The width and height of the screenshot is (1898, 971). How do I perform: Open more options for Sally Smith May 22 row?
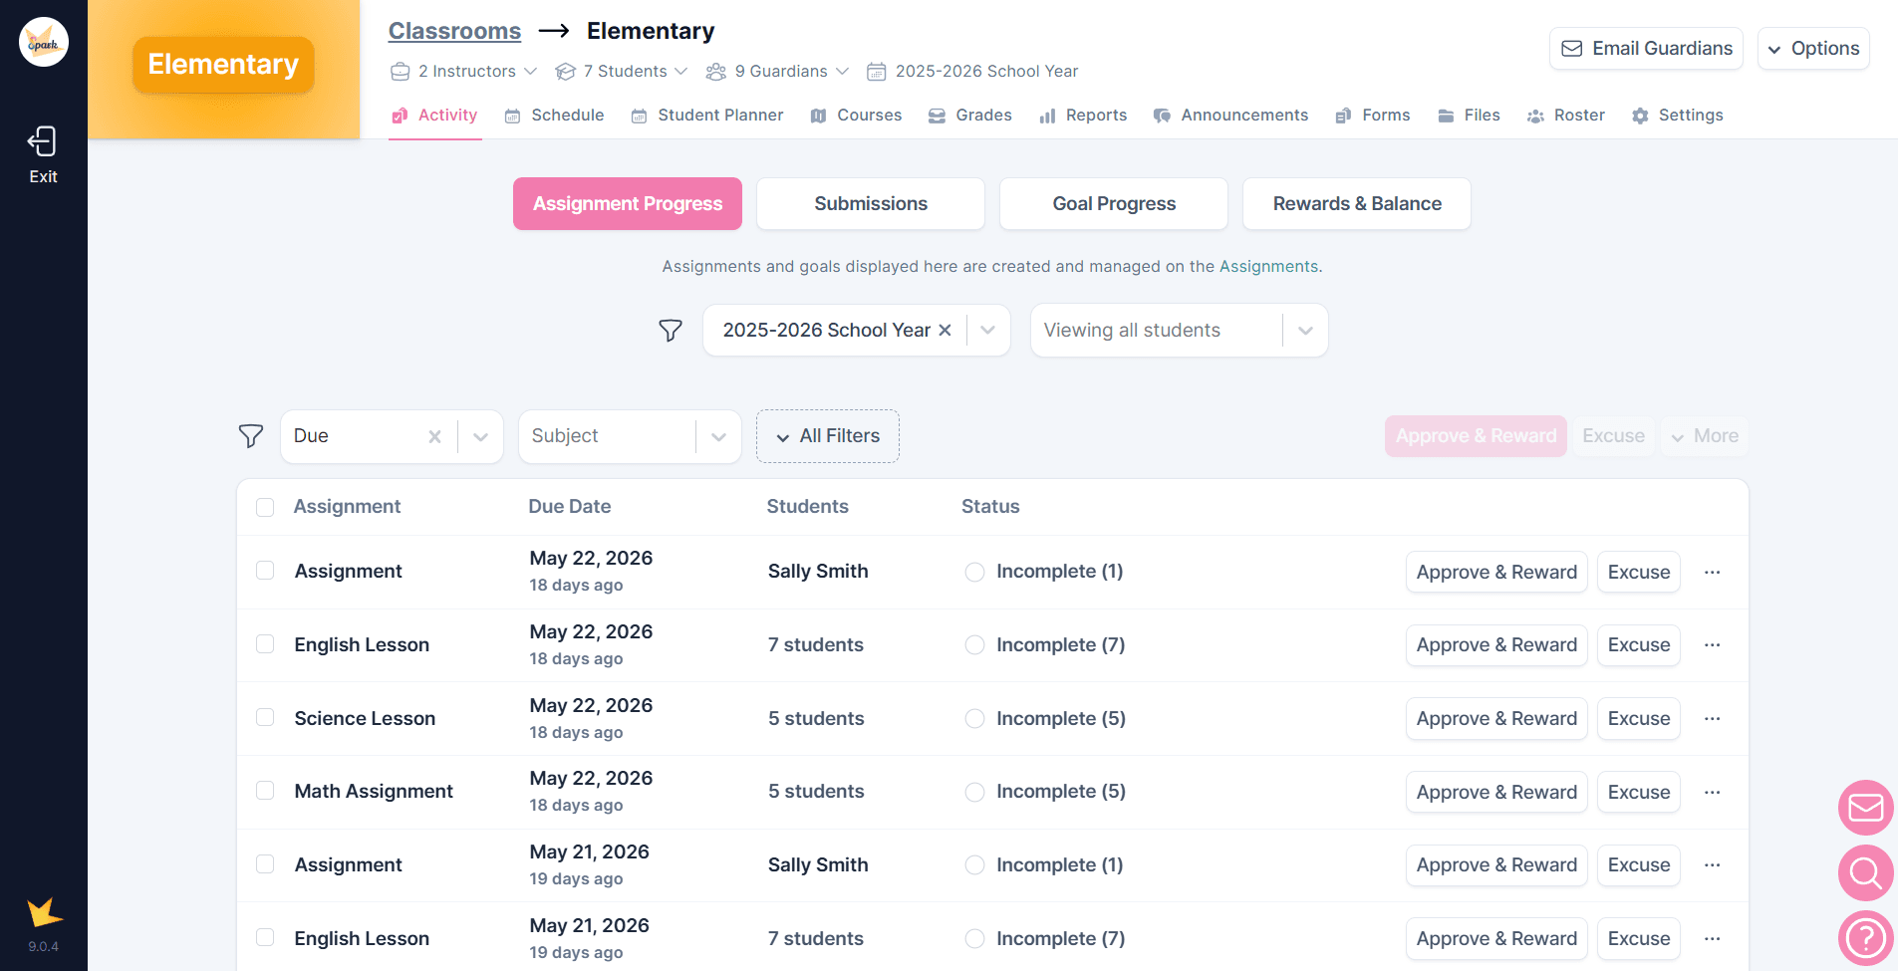point(1712,572)
